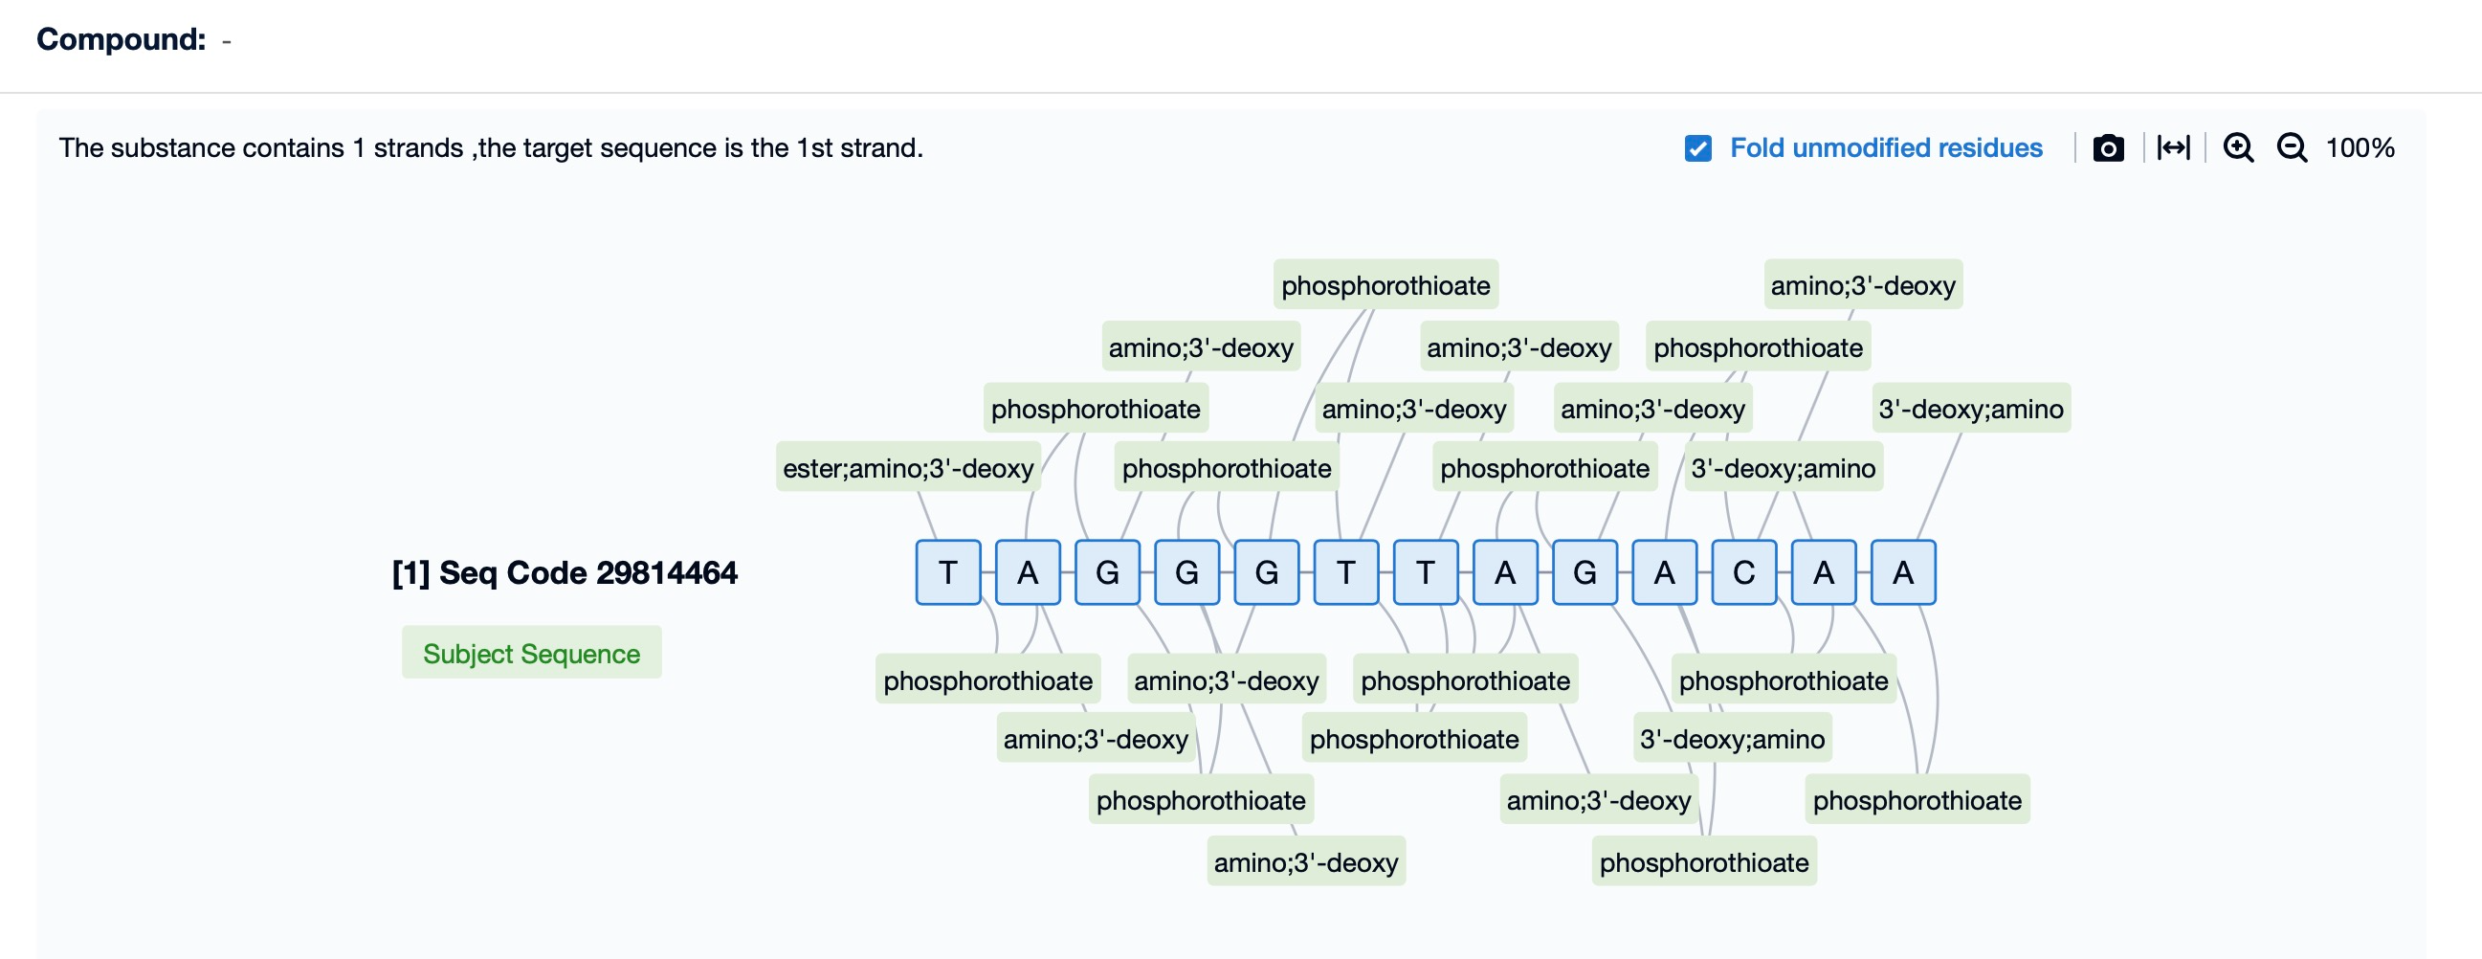Click the 100% zoom level text
Screen dimensions: 2482x959
(x=2359, y=147)
